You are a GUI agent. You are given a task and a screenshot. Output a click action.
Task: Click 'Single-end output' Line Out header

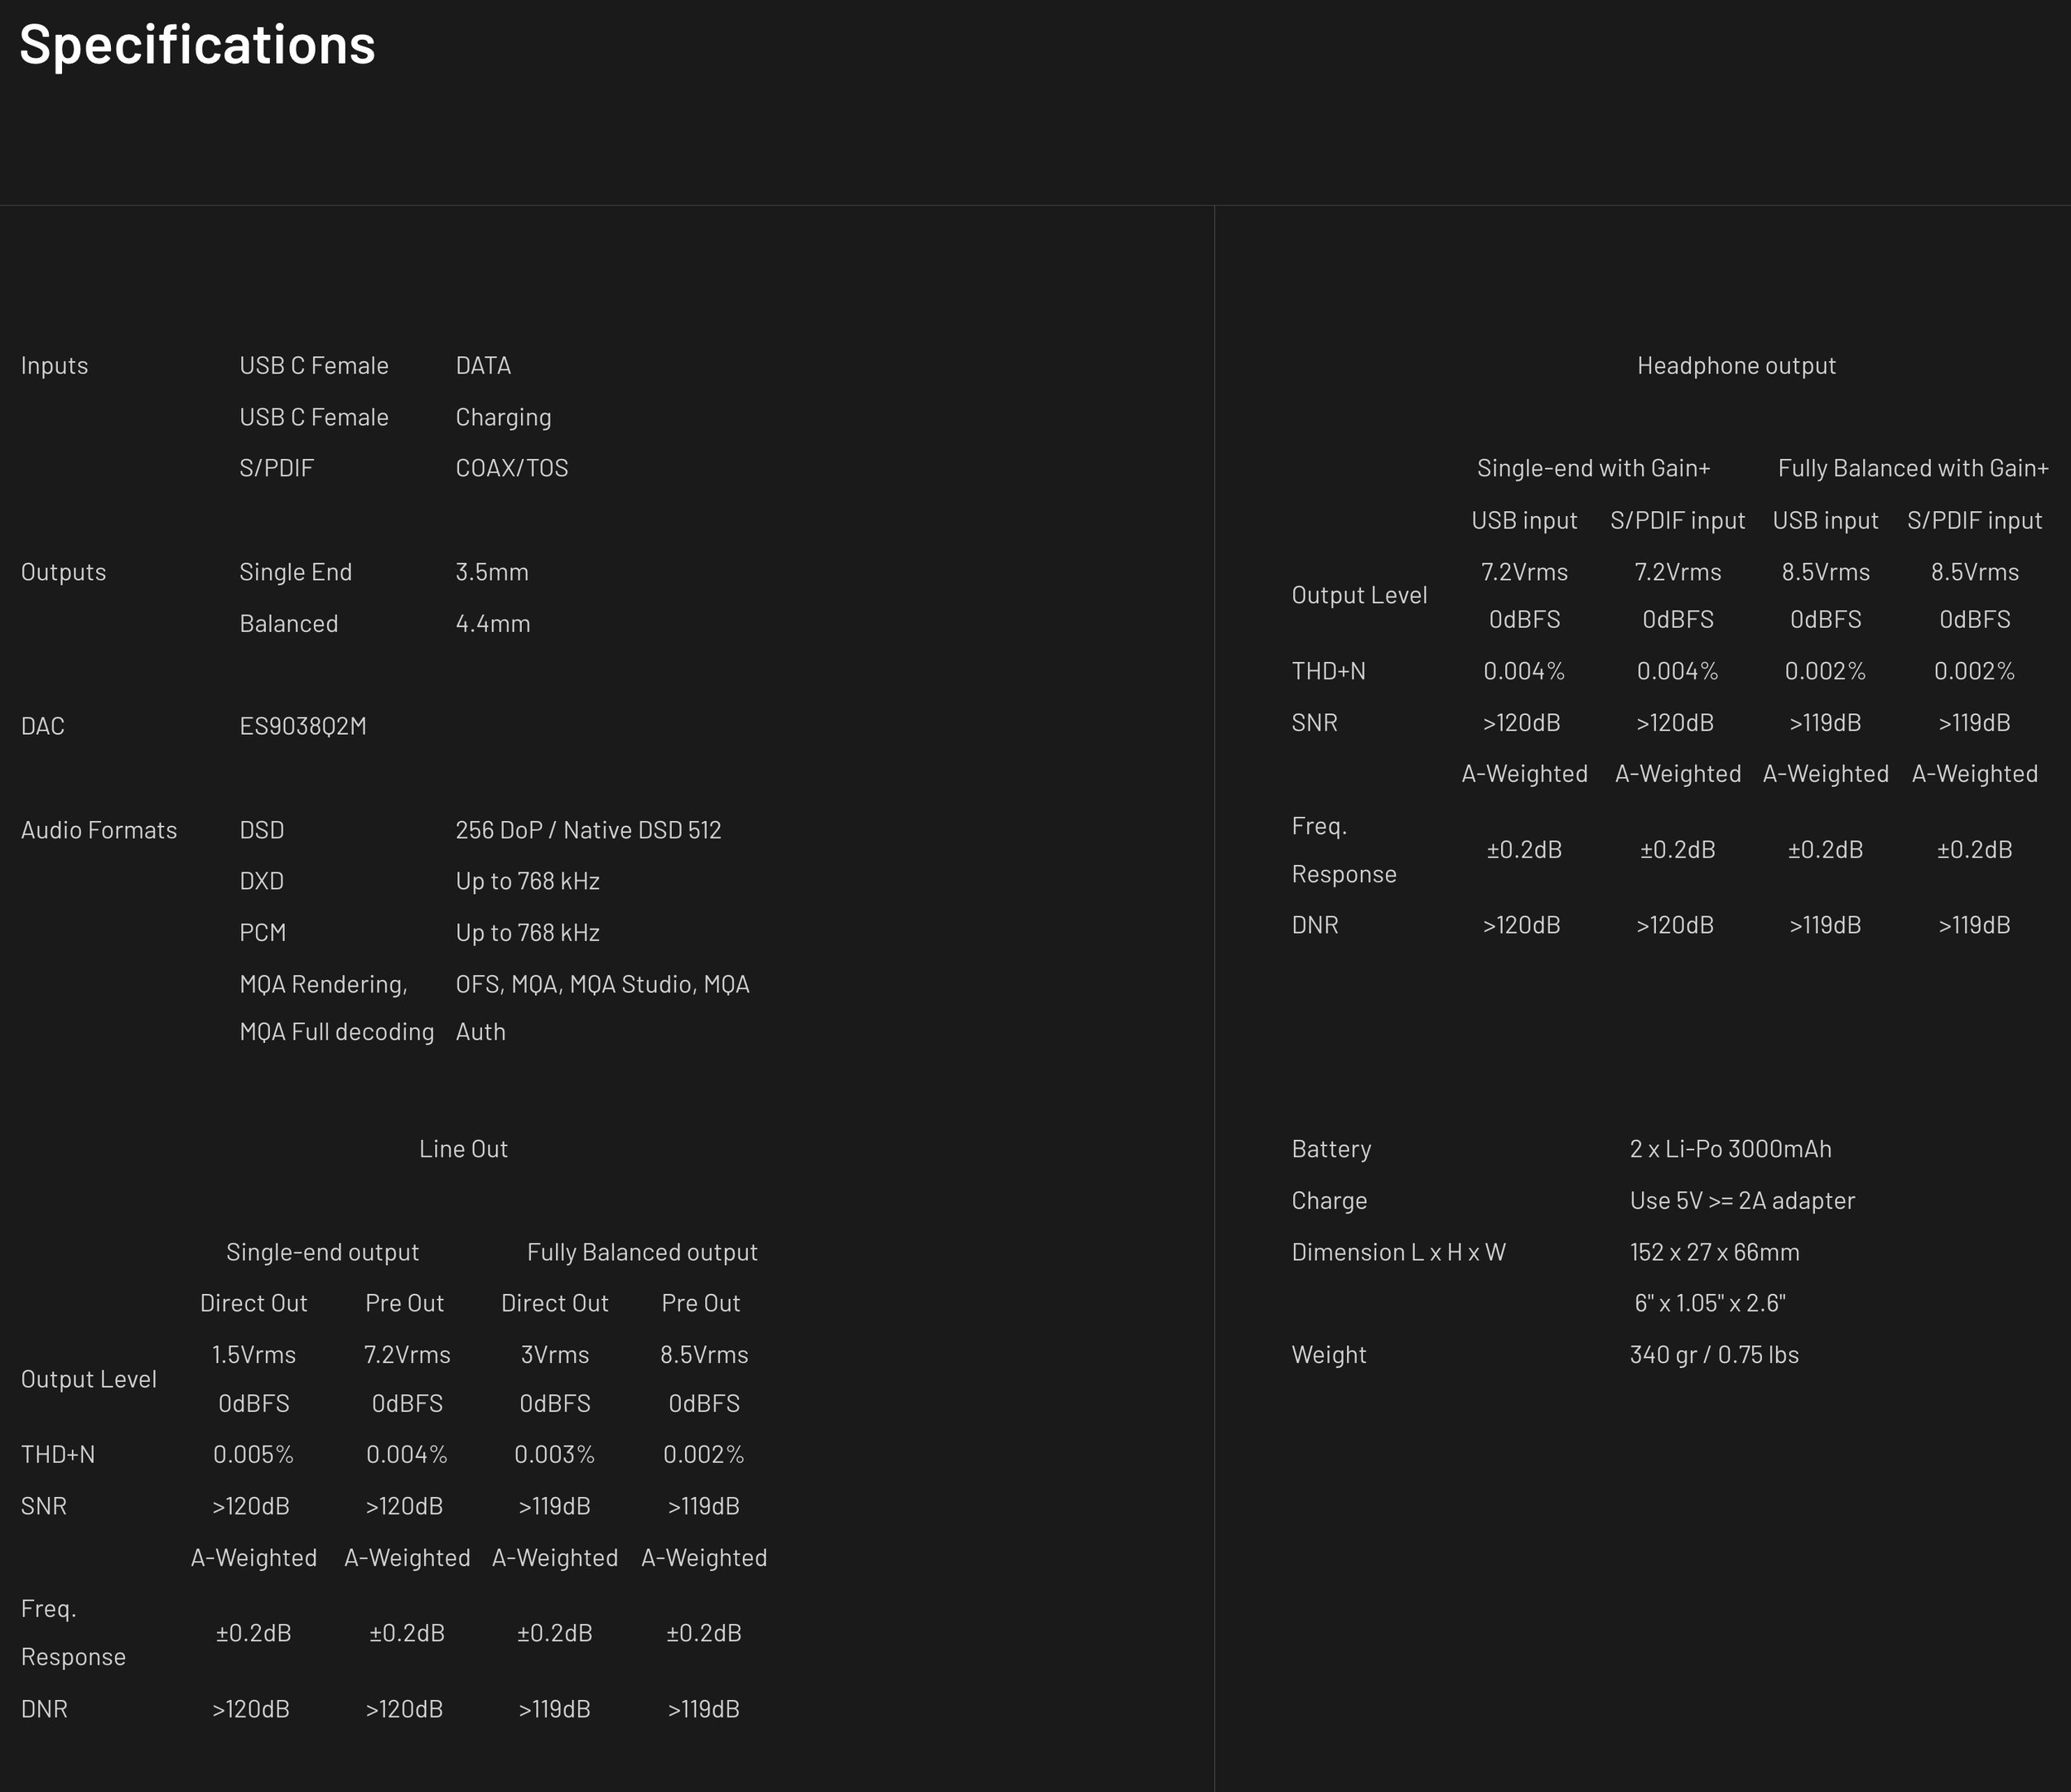322,1252
